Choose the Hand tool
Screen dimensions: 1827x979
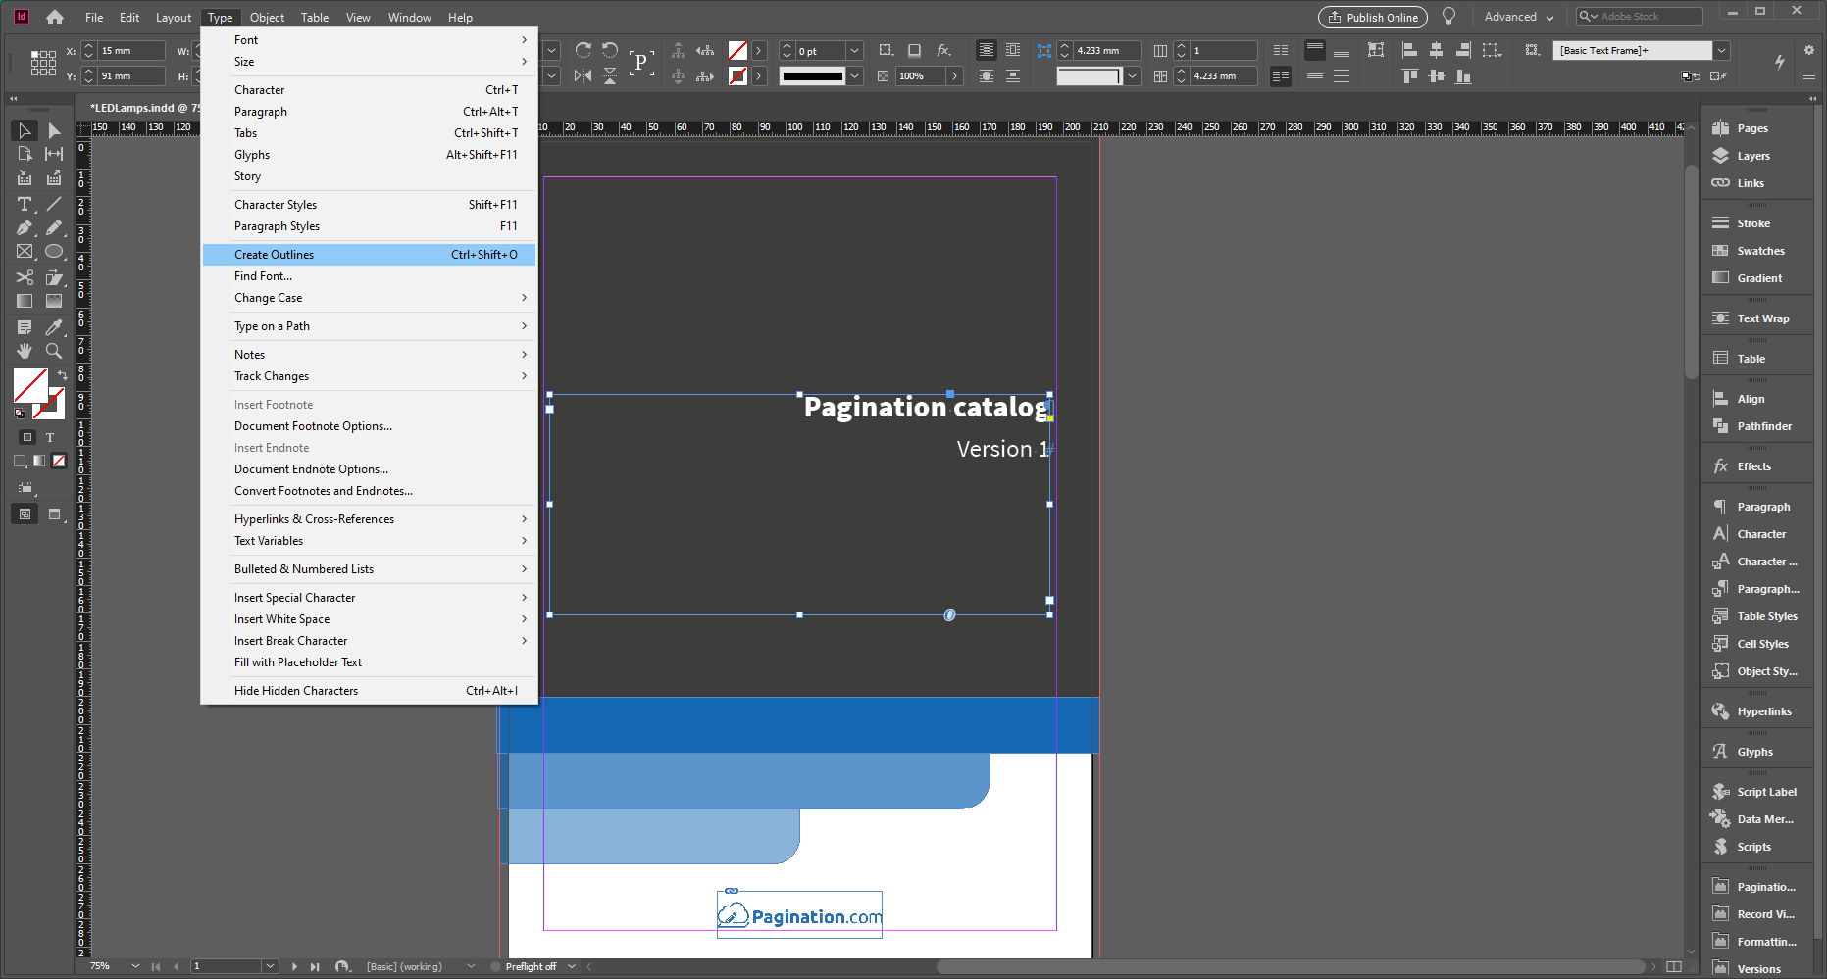(x=25, y=351)
